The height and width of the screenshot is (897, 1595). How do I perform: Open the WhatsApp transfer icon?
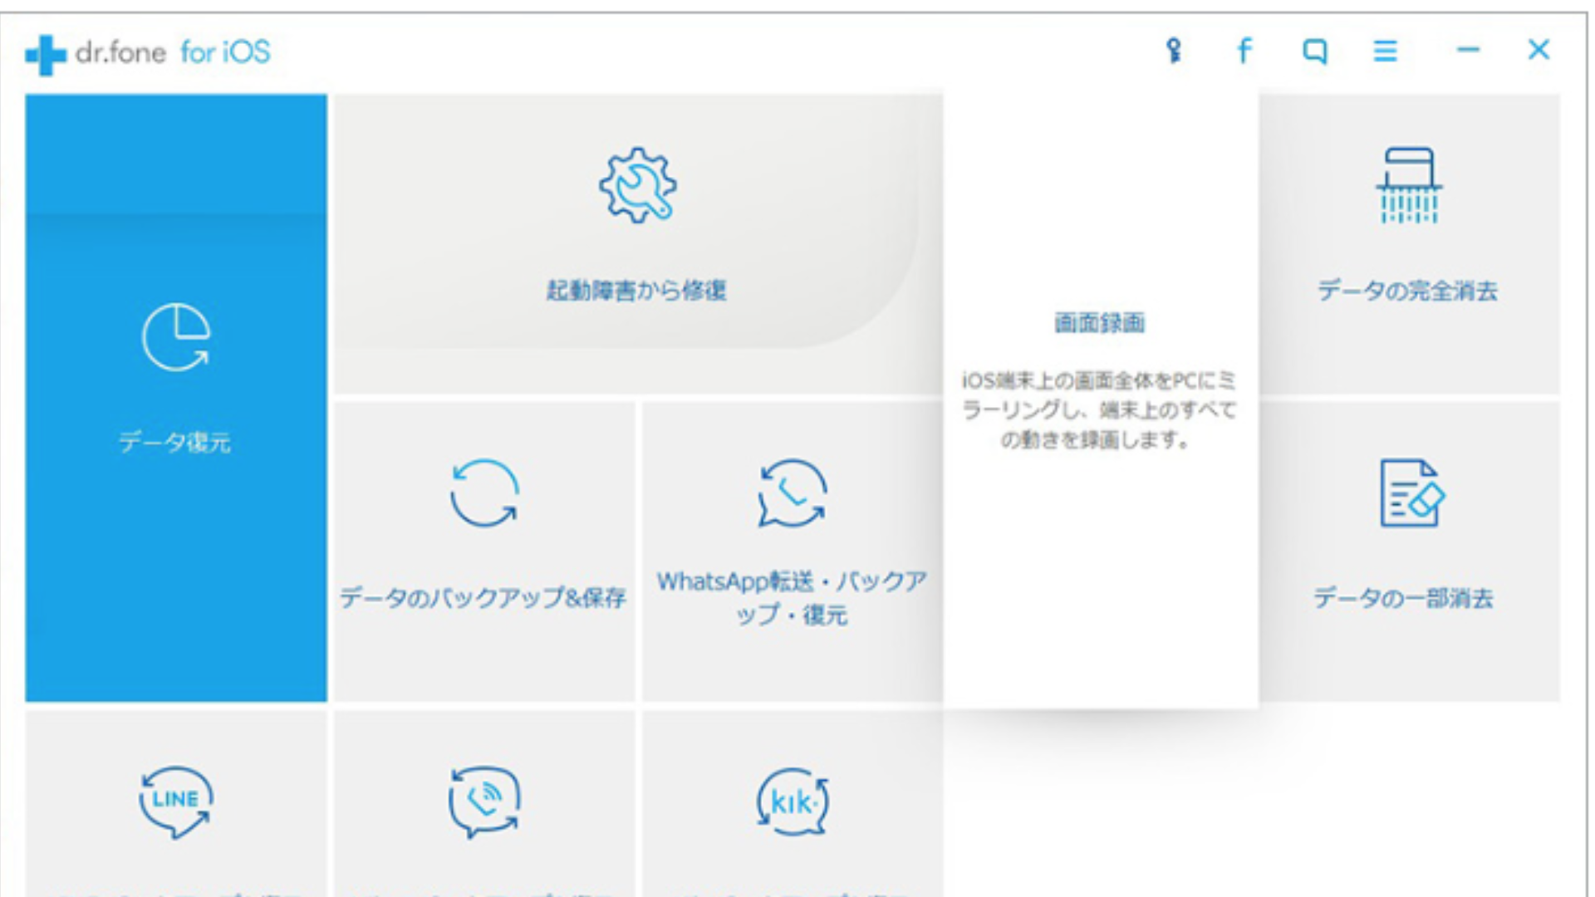(793, 493)
